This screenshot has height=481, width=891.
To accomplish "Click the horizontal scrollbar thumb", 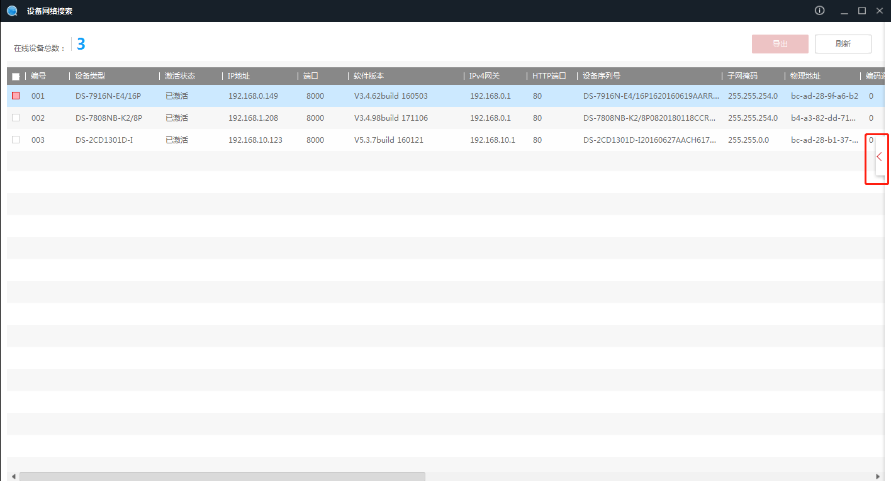I will [222, 477].
